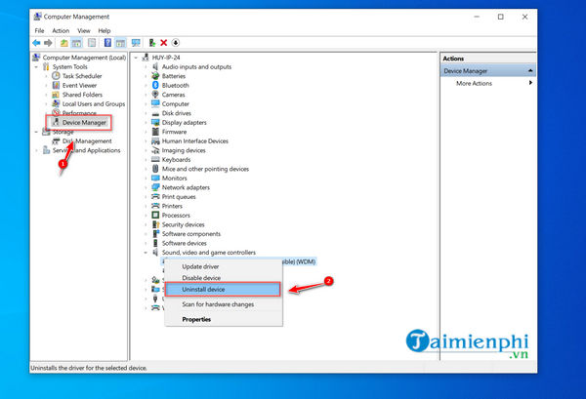This screenshot has height=399, width=586.
Task: Click the Local Users and Groups icon
Action: tap(56, 103)
